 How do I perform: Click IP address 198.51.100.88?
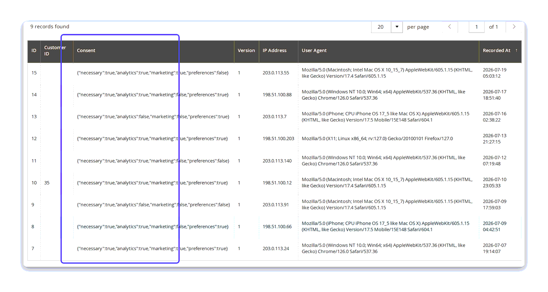click(277, 95)
